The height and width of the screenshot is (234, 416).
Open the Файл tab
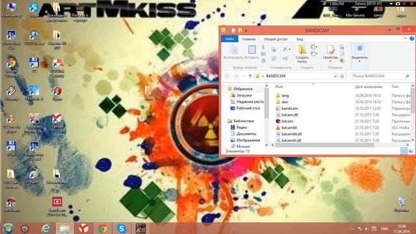(229, 39)
